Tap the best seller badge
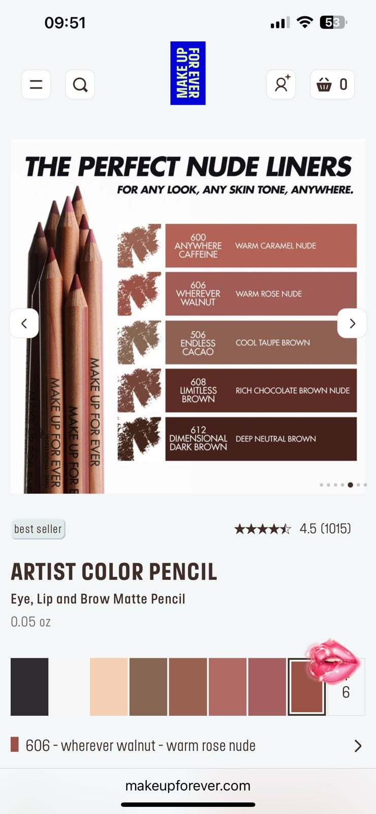 click(x=38, y=529)
